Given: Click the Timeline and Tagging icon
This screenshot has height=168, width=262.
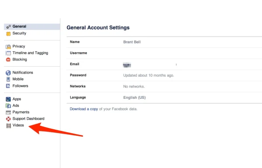Looking at the screenshot, I should (x=8, y=53).
